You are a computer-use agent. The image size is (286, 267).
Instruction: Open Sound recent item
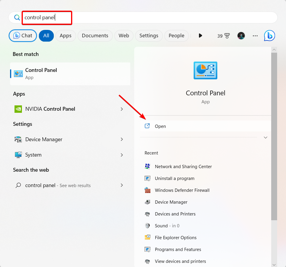click(167, 226)
